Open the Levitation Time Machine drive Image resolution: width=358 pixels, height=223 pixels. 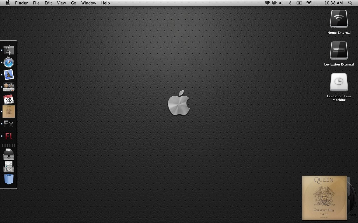click(339, 83)
